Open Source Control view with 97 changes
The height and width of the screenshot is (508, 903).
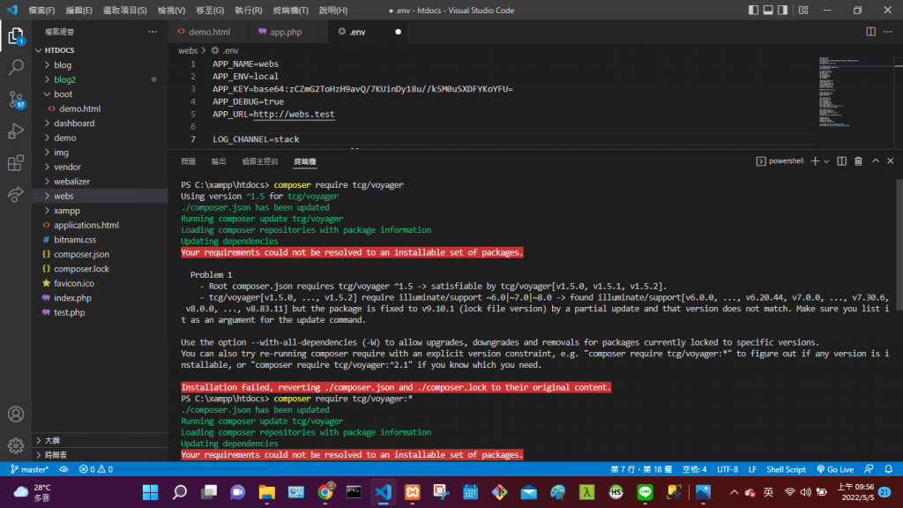[16, 100]
